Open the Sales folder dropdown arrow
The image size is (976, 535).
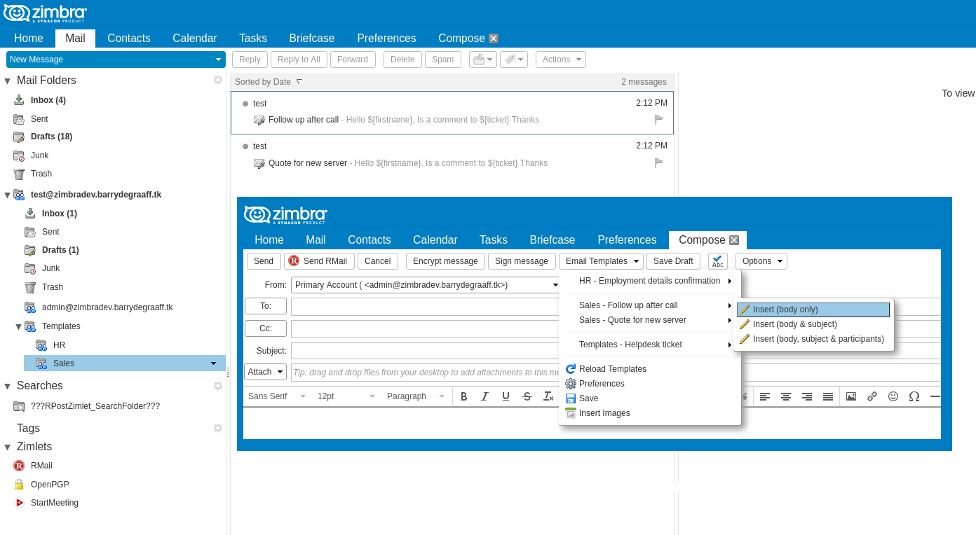(213, 363)
